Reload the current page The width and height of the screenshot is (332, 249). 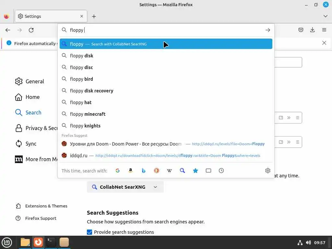[x=31, y=30]
